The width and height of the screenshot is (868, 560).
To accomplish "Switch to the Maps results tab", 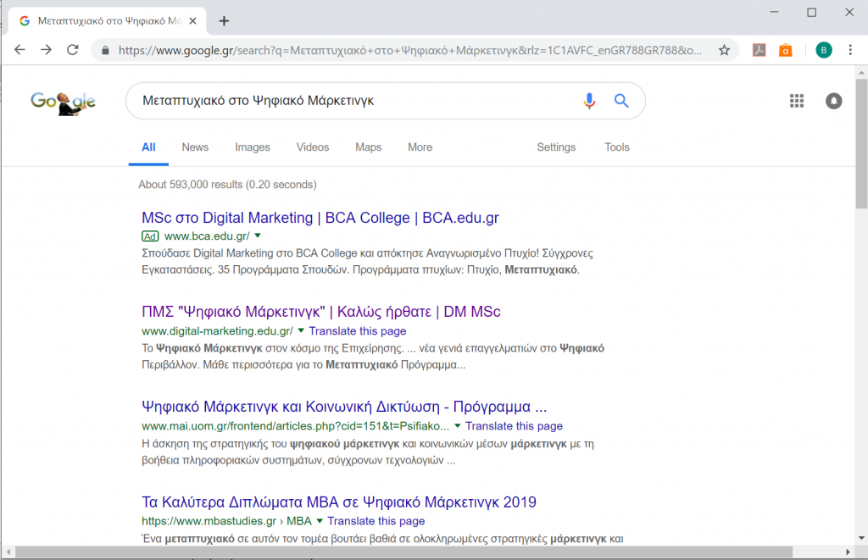I will click(368, 147).
